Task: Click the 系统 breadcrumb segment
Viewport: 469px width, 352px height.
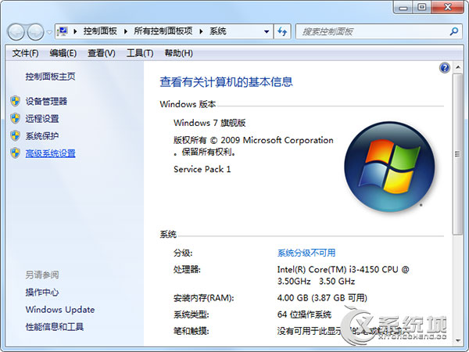Action: coord(217,31)
